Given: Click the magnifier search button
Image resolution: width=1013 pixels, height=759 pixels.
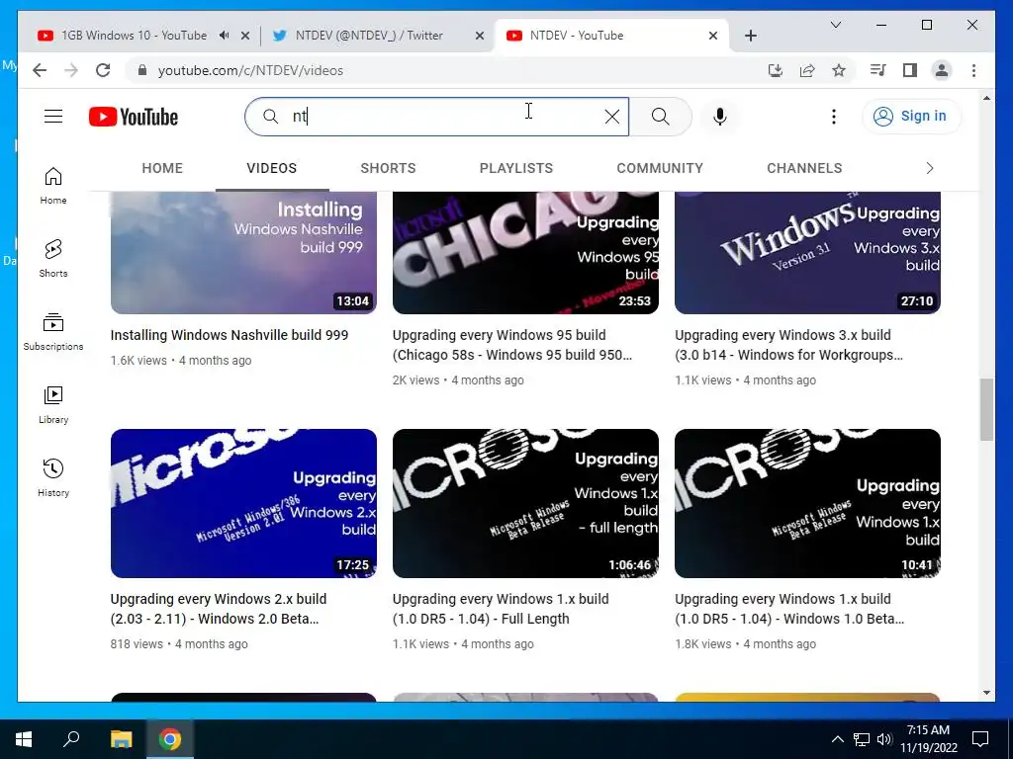Looking at the screenshot, I should click(x=660, y=117).
